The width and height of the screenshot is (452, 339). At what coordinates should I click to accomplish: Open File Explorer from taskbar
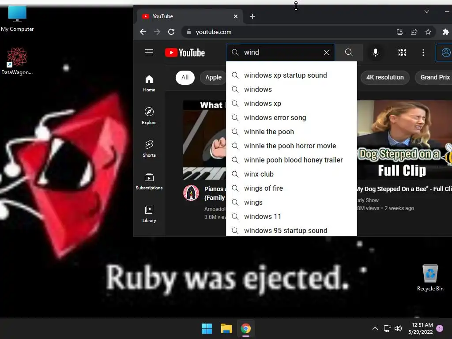click(226, 328)
